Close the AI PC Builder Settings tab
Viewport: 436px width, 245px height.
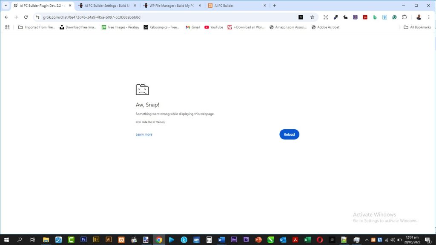pos(135,6)
